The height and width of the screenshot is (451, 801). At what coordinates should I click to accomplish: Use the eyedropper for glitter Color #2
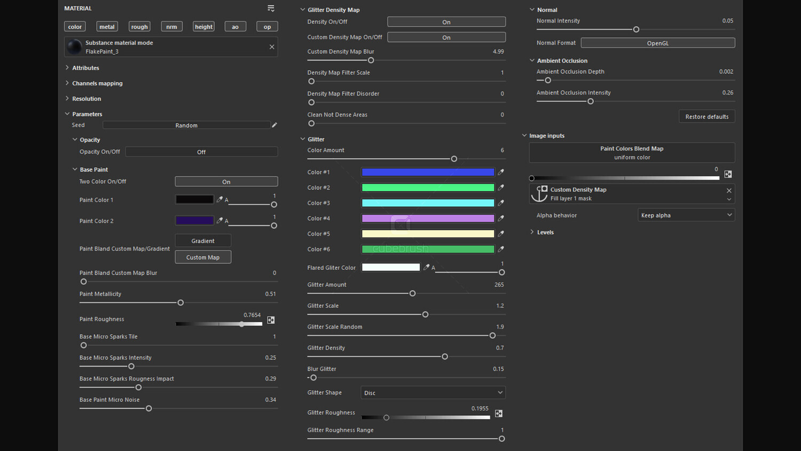click(501, 188)
